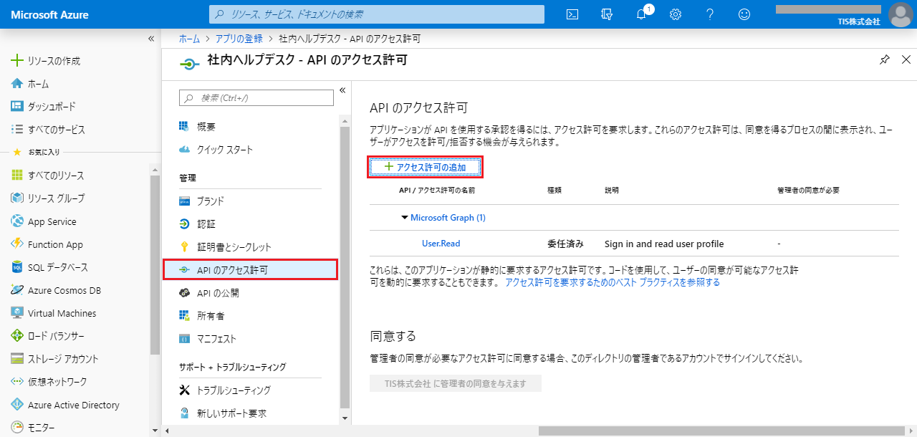Focus the blade 検索 (Ctrl+/) field
917x437 pixels.
tap(256, 97)
